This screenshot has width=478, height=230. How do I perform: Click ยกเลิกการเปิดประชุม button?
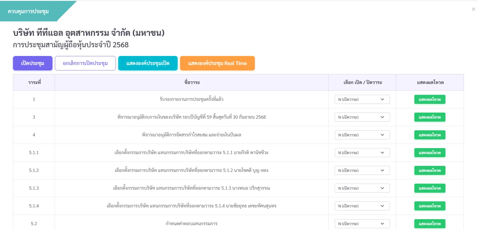point(85,63)
